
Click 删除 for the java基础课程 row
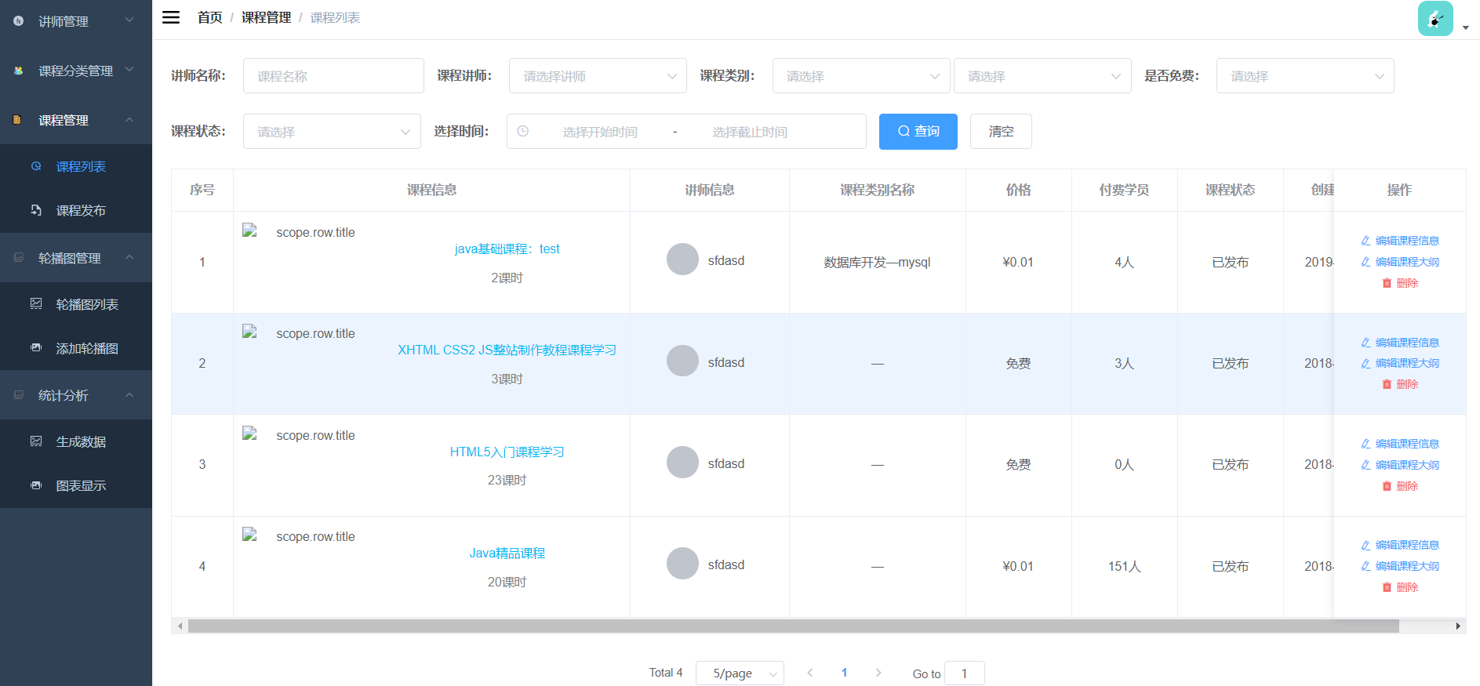[1400, 283]
